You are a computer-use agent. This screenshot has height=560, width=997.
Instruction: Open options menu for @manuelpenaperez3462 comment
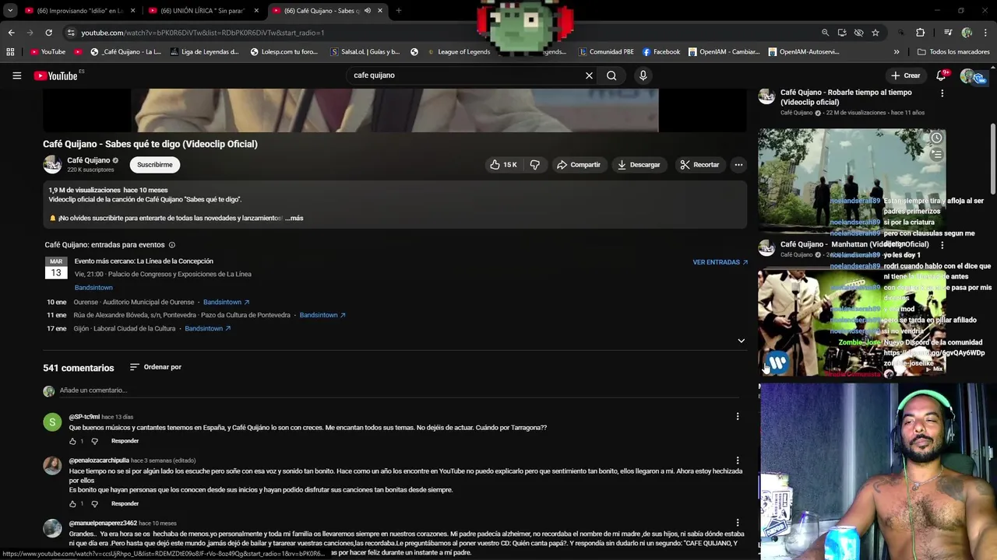(x=738, y=523)
